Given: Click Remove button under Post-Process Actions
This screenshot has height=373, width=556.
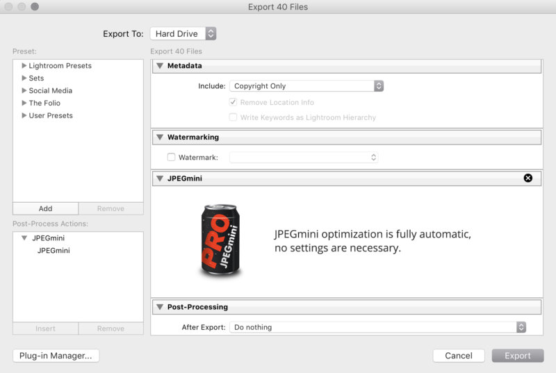Looking at the screenshot, I should pos(111,329).
